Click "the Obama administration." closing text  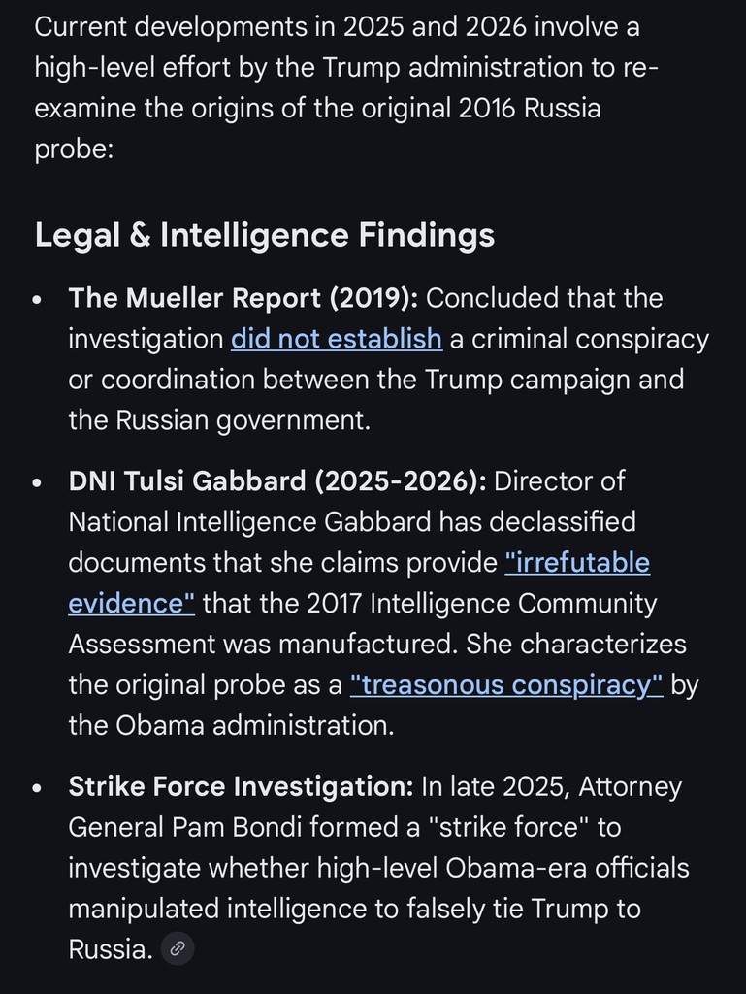click(x=231, y=726)
